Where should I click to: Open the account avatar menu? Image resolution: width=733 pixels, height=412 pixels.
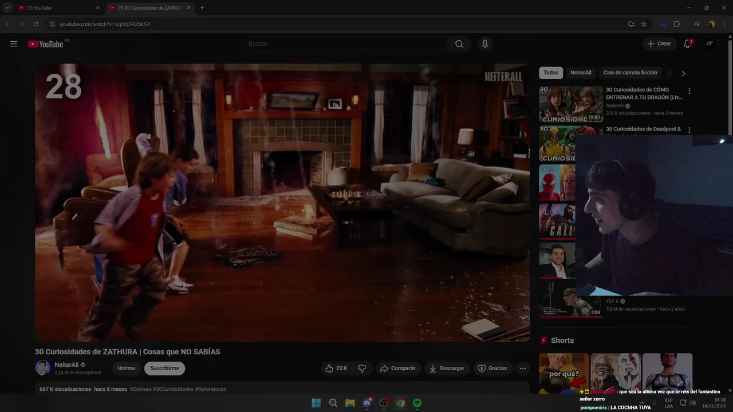(710, 43)
